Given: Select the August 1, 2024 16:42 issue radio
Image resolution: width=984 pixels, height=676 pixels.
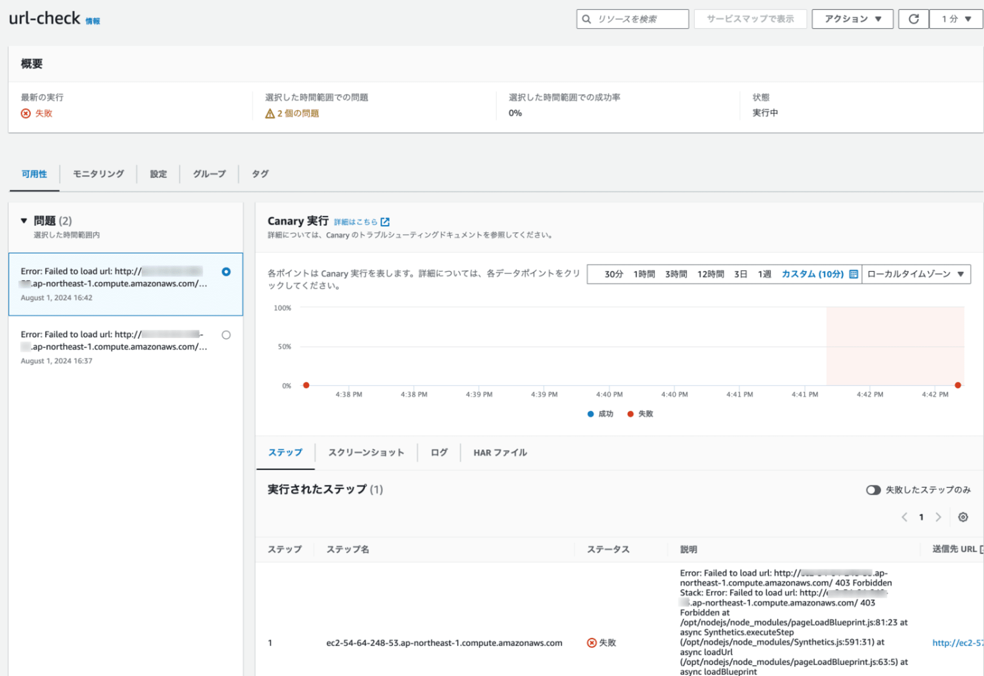Looking at the screenshot, I should click(226, 272).
